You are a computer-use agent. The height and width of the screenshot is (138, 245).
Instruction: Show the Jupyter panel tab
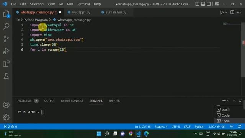click(114, 101)
